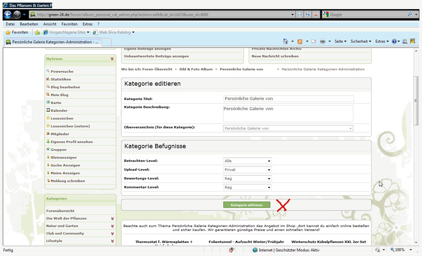Open the Upload-Level dropdown
This screenshot has width=422, height=256.
tap(247, 170)
